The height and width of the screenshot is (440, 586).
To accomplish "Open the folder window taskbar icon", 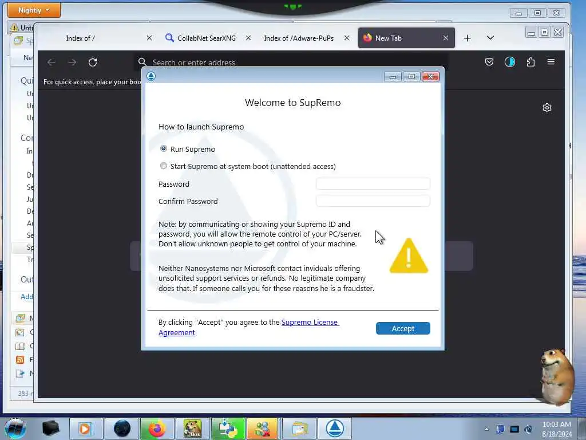I will [299, 429].
